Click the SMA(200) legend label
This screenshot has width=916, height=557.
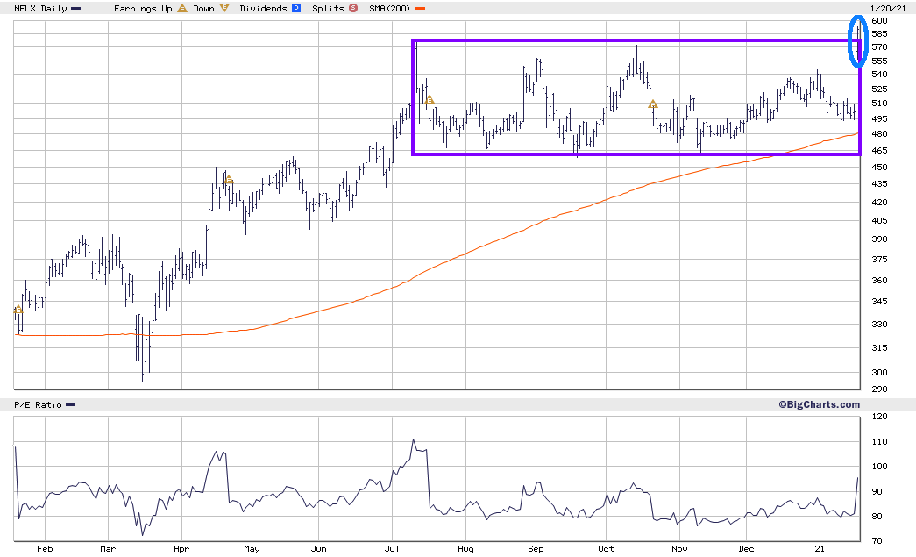(x=390, y=9)
